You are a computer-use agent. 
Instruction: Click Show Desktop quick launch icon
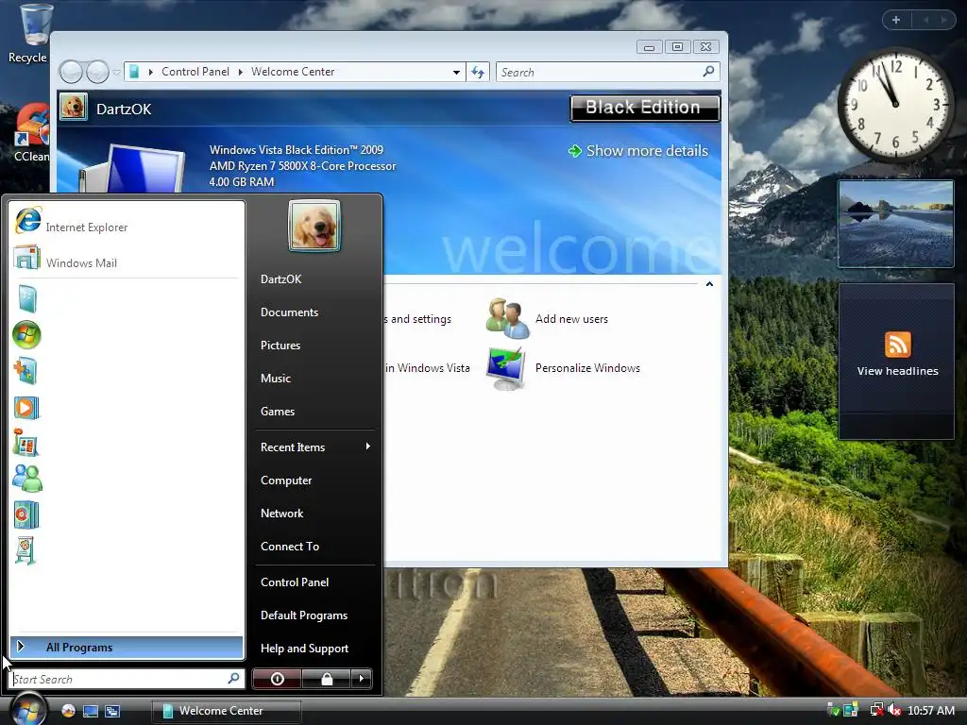pos(91,711)
